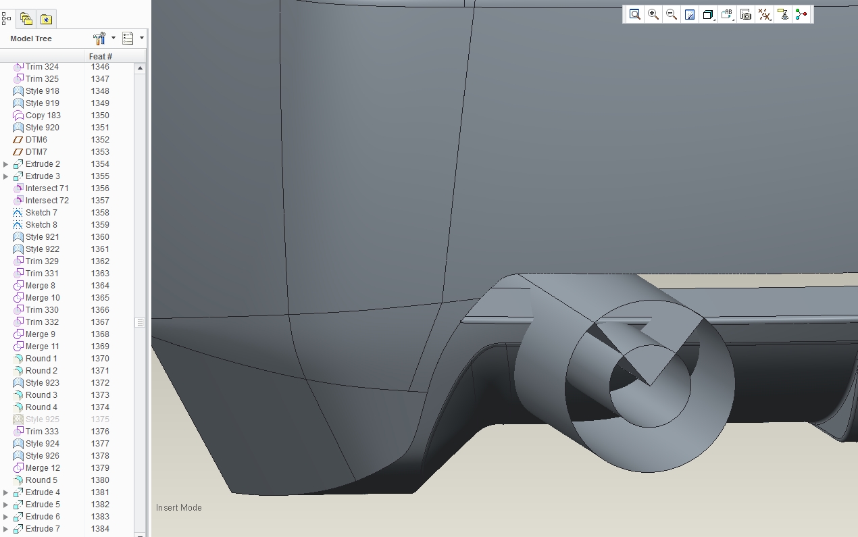Select the DTM7 datum plane

coord(36,152)
